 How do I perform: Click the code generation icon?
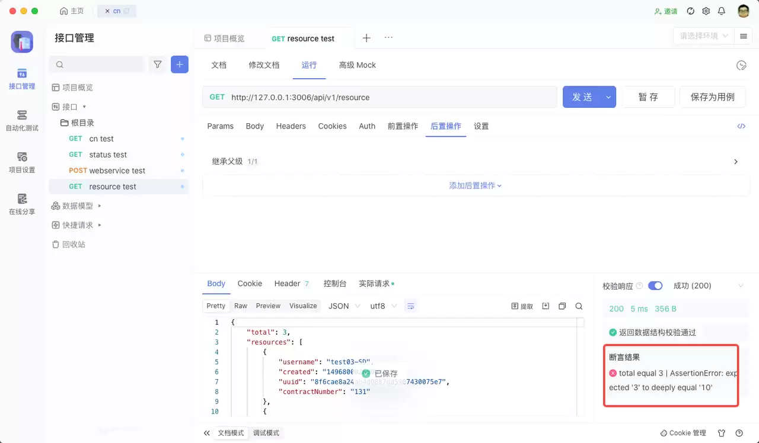tap(741, 126)
